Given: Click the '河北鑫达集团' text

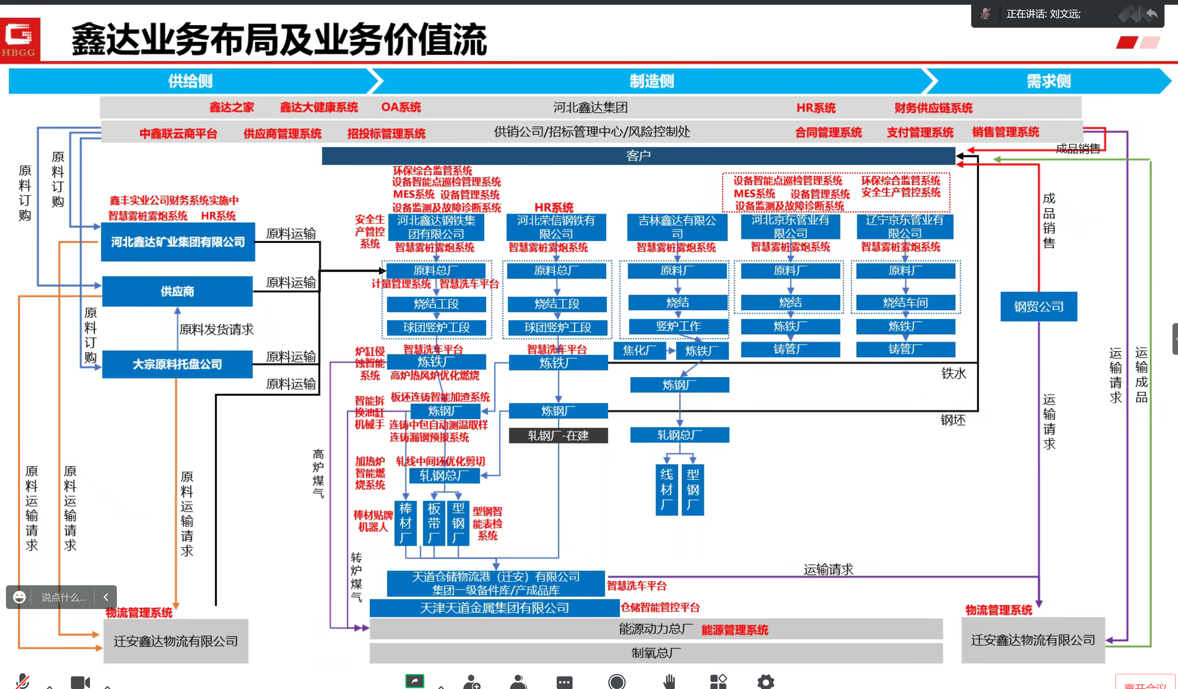Looking at the screenshot, I should tap(590, 107).
